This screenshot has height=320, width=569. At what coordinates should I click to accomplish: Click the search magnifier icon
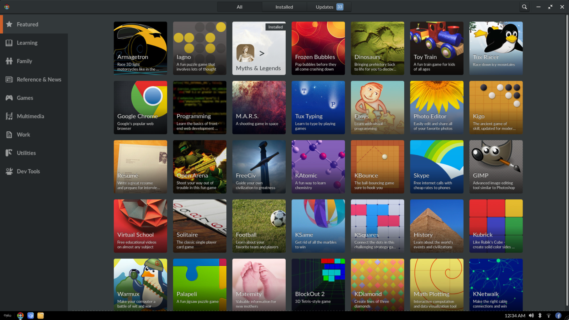click(x=525, y=7)
